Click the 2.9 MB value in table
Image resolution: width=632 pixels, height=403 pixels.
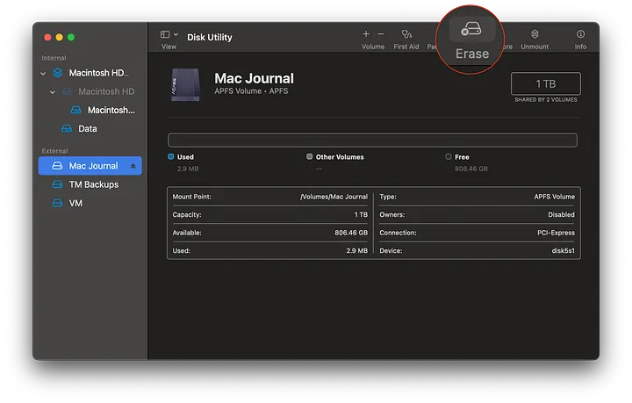point(356,250)
